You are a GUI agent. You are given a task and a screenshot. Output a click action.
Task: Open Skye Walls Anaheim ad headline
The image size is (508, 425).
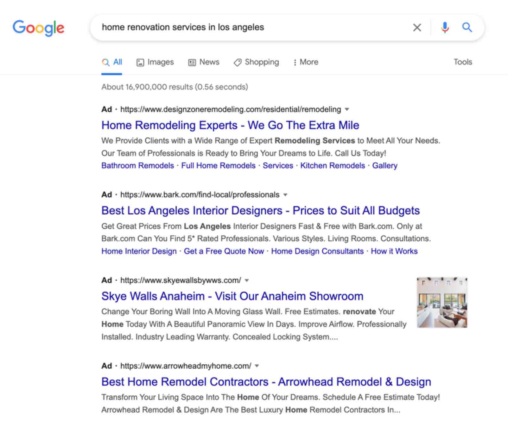(x=232, y=296)
